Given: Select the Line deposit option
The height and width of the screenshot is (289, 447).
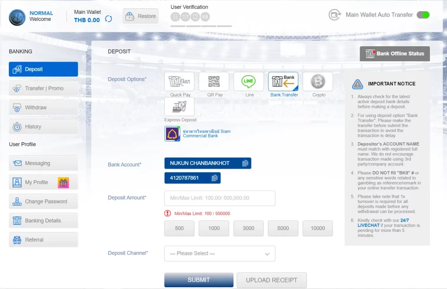Looking at the screenshot, I should 248,82.
